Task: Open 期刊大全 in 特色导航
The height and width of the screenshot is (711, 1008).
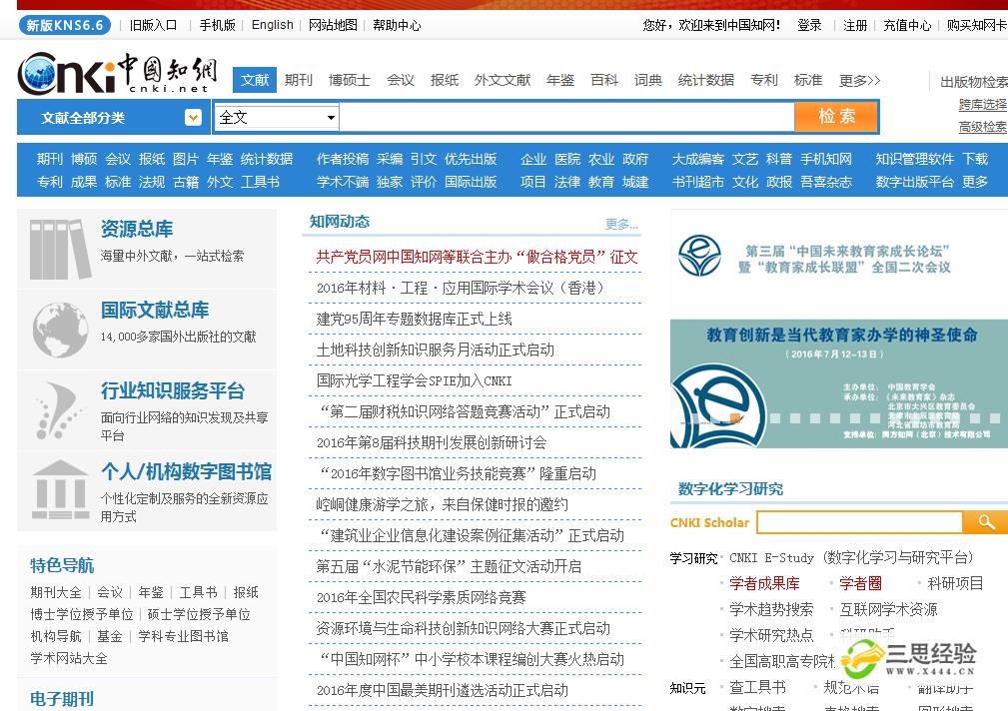Action: tap(56, 592)
